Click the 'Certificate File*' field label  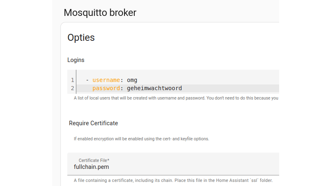click(x=94, y=160)
